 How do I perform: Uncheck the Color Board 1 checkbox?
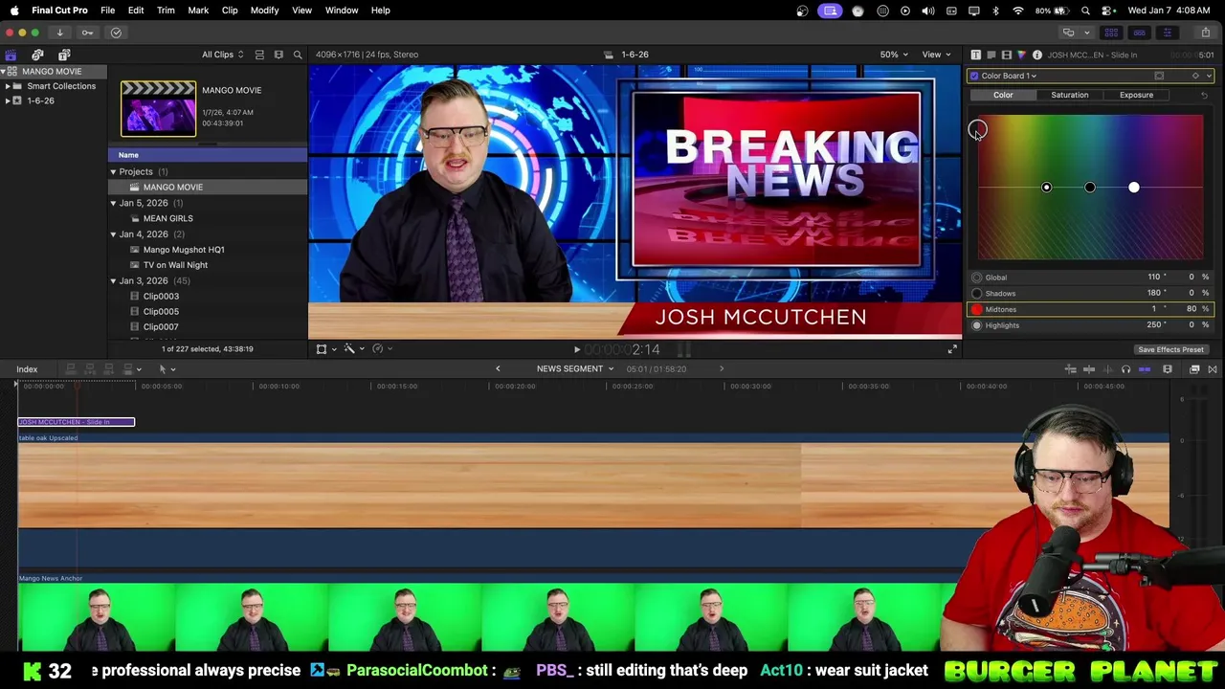coord(974,76)
